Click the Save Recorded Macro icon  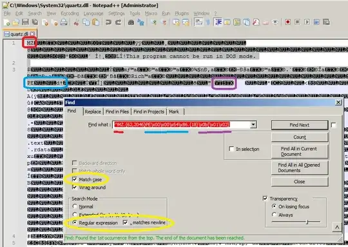coord(326,22)
